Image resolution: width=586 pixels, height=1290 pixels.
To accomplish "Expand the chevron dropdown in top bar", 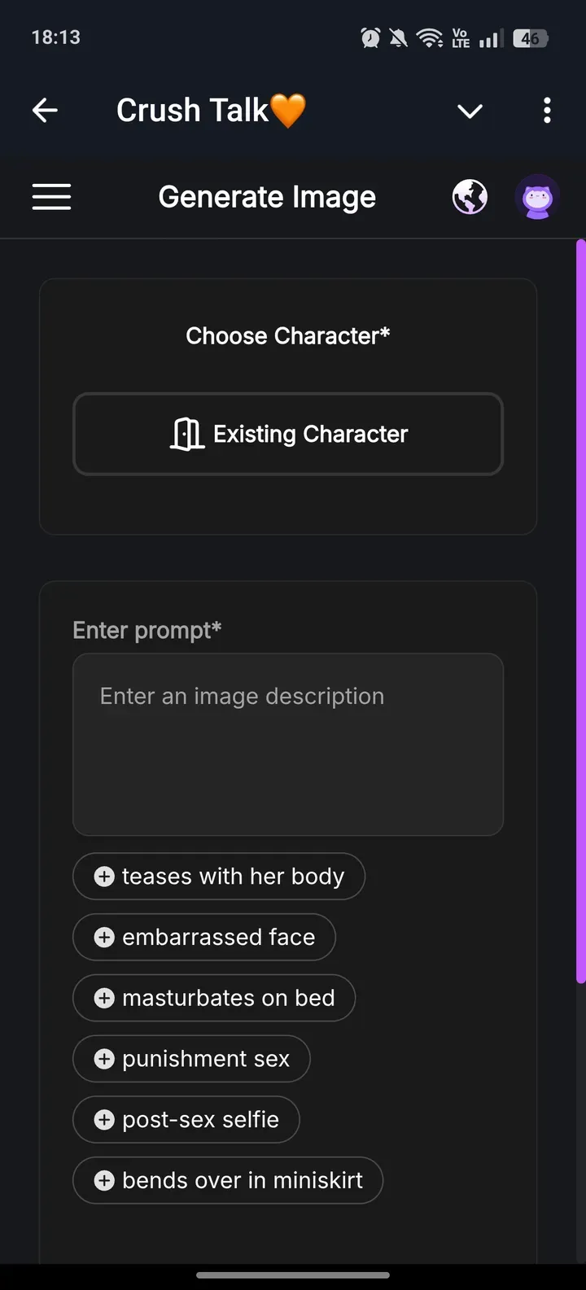I will tap(470, 111).
